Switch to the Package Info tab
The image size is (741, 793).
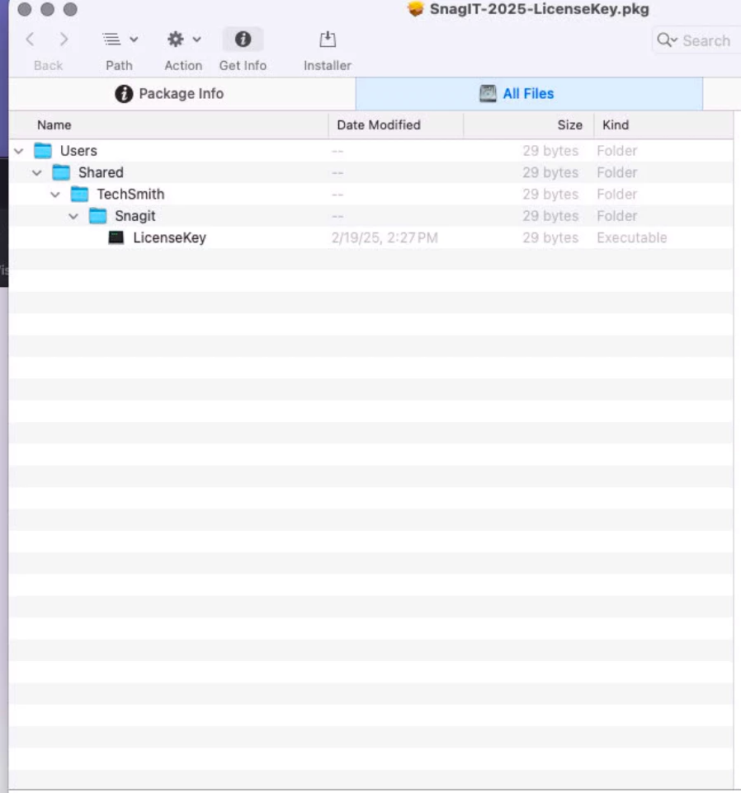(x=182, y=94)
